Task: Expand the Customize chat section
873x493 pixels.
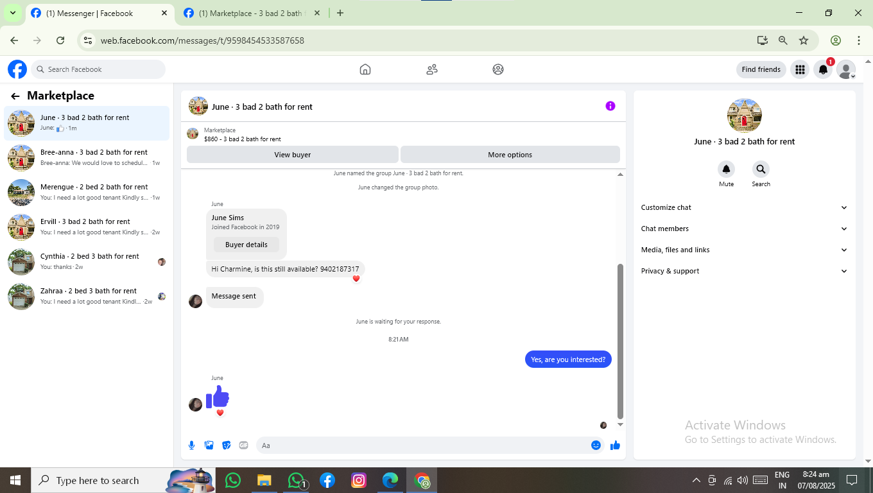Action: [745, 207]
